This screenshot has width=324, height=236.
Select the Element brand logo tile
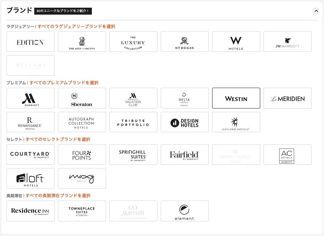point(185,211)
